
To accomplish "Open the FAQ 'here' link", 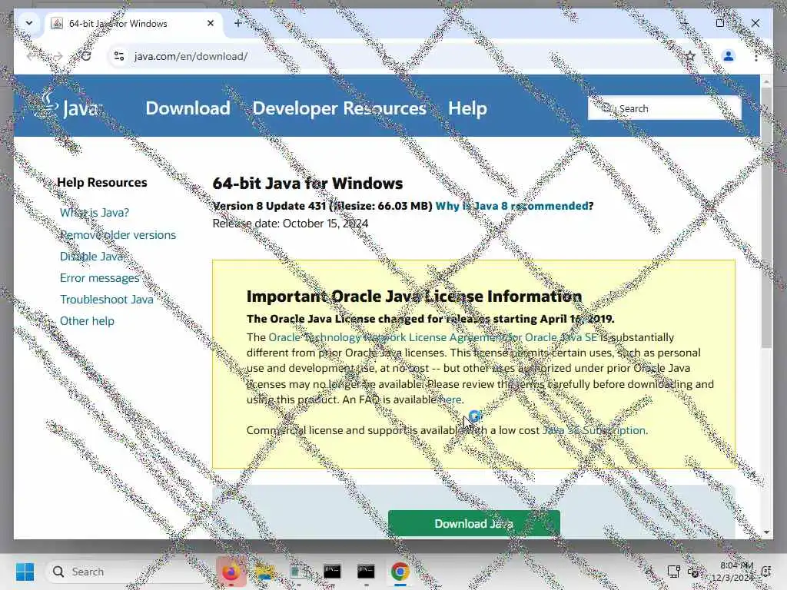I will coord(450,399).
